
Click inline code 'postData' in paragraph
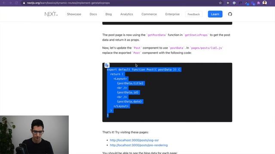[177, 48]
